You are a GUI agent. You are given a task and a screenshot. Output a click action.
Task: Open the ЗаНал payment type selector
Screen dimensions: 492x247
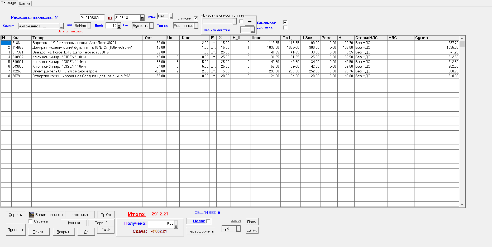tap(89, 26)
